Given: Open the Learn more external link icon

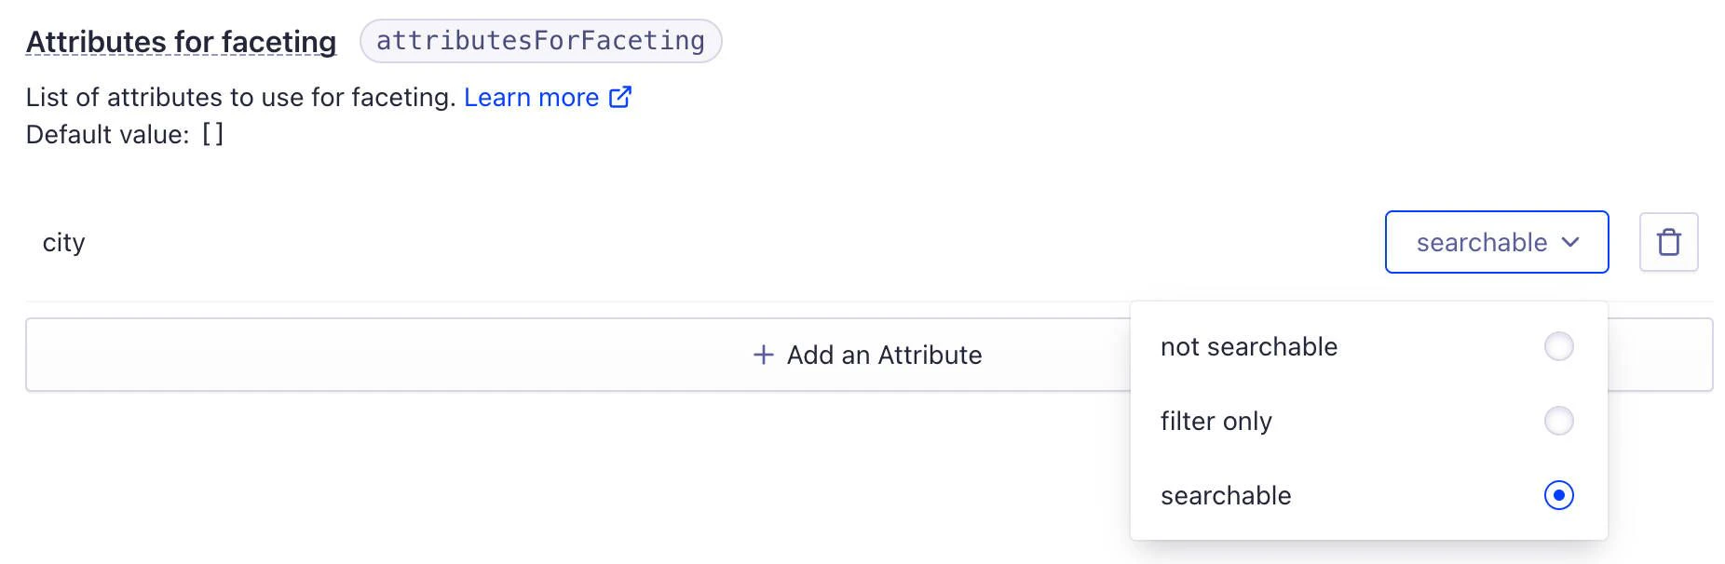Looking at the screenshot, I should click(x=620, y=97).
